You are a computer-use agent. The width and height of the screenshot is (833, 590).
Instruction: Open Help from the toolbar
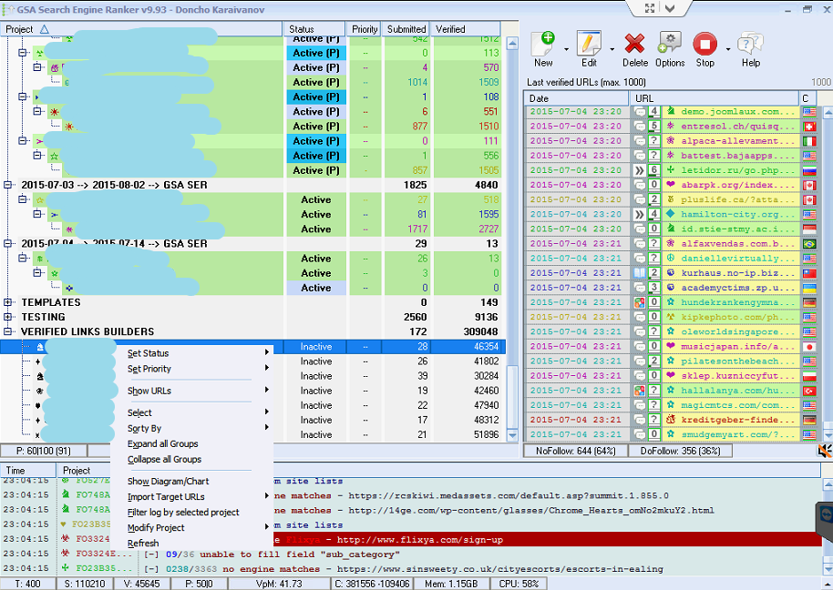(x=750, y=45)
